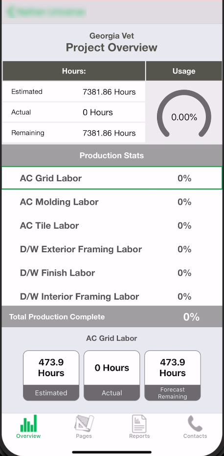Tap the Total Production Complete bar

tap(112, 317)
